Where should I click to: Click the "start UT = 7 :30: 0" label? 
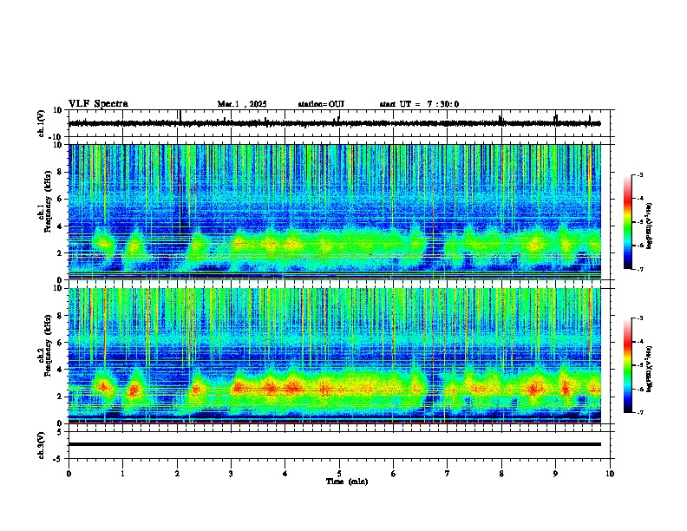tap(419, 104)
